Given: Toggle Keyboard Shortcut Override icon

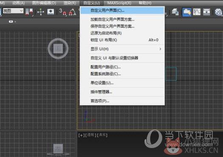Looking at the screenshot, I should click(x=51, y=12).
